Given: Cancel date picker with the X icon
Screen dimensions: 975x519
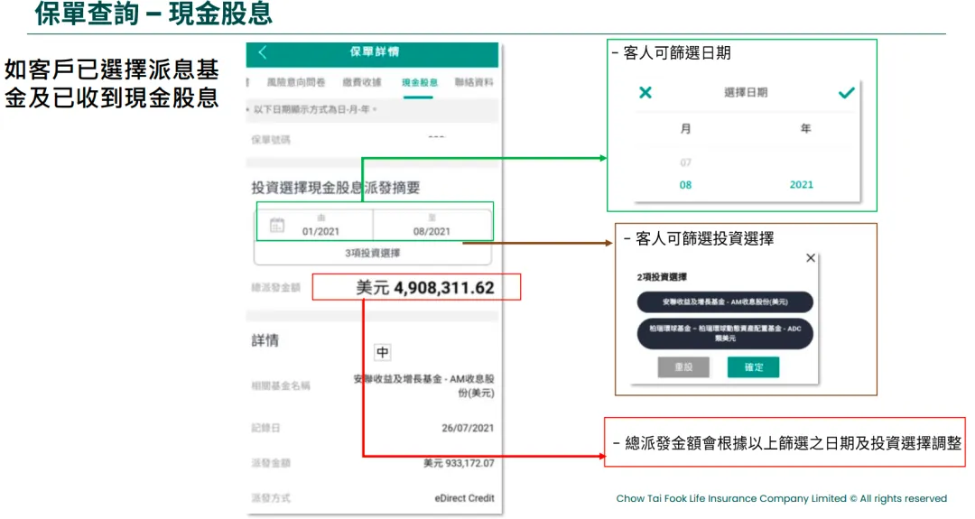Looking at the screenshot, I should point(645,93).
